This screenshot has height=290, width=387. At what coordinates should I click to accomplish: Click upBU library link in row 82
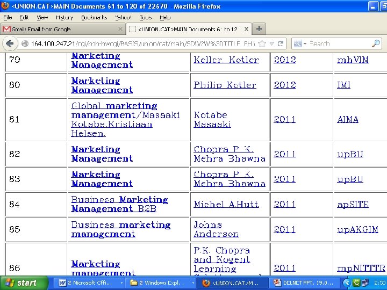click(350, 154)
